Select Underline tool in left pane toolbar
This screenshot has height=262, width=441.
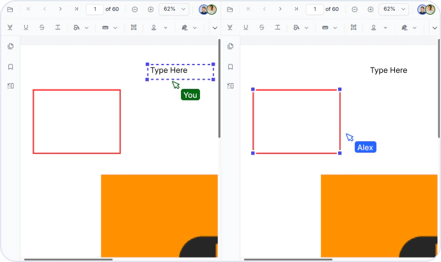pos(26,27)
